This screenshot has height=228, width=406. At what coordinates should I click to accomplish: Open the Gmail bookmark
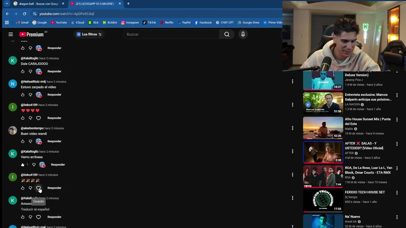(x=22, y=22)
